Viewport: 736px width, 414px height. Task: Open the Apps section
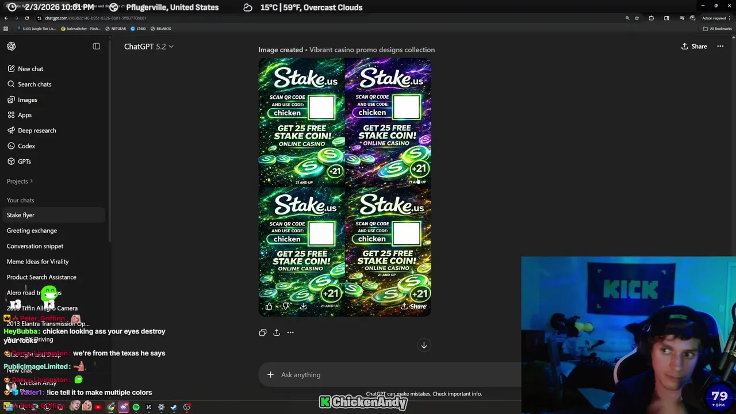click(x=20, y=115)
